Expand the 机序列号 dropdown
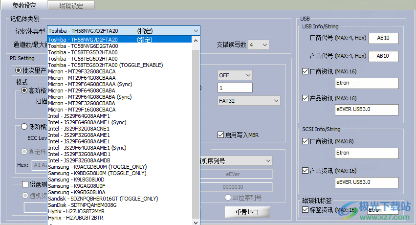Viewport: 416px width, 225px height. 236,161
